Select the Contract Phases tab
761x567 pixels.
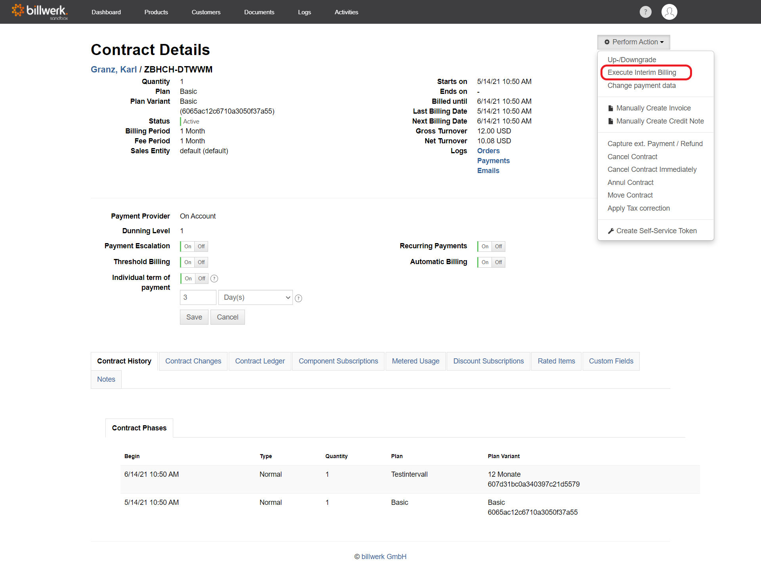click(x=139, y=428)
